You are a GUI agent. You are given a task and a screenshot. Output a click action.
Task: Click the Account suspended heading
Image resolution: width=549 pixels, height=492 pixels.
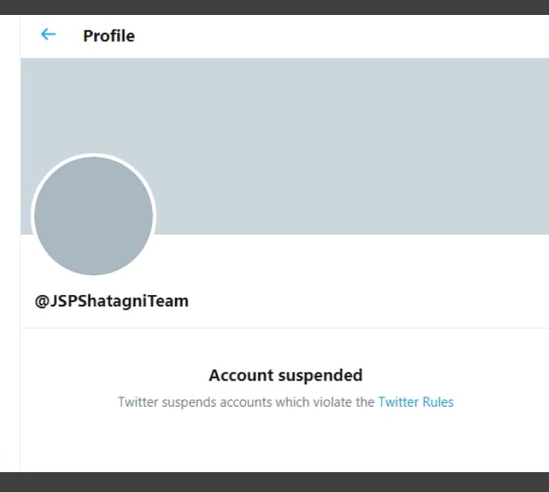(285, 376)
